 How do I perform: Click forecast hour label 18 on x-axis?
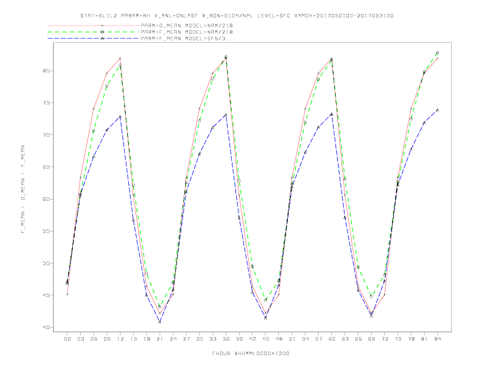146,339
